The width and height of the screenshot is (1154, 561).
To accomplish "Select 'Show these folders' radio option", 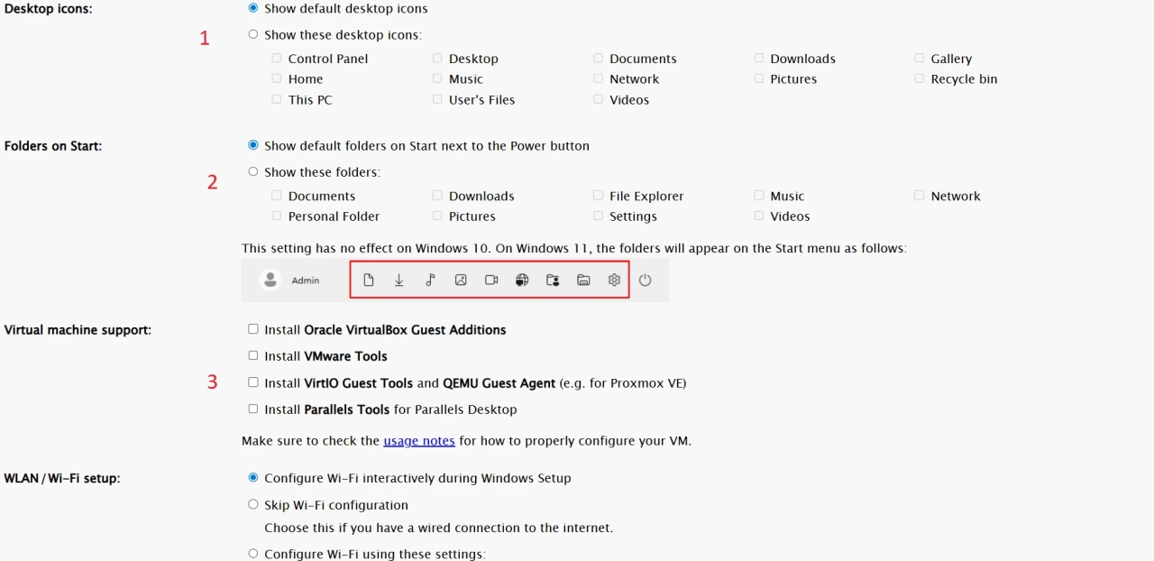I will [x=253, y=171].
